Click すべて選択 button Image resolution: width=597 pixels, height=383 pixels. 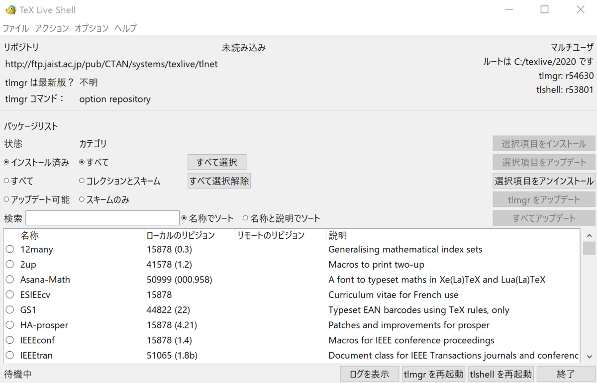(217, 162)
